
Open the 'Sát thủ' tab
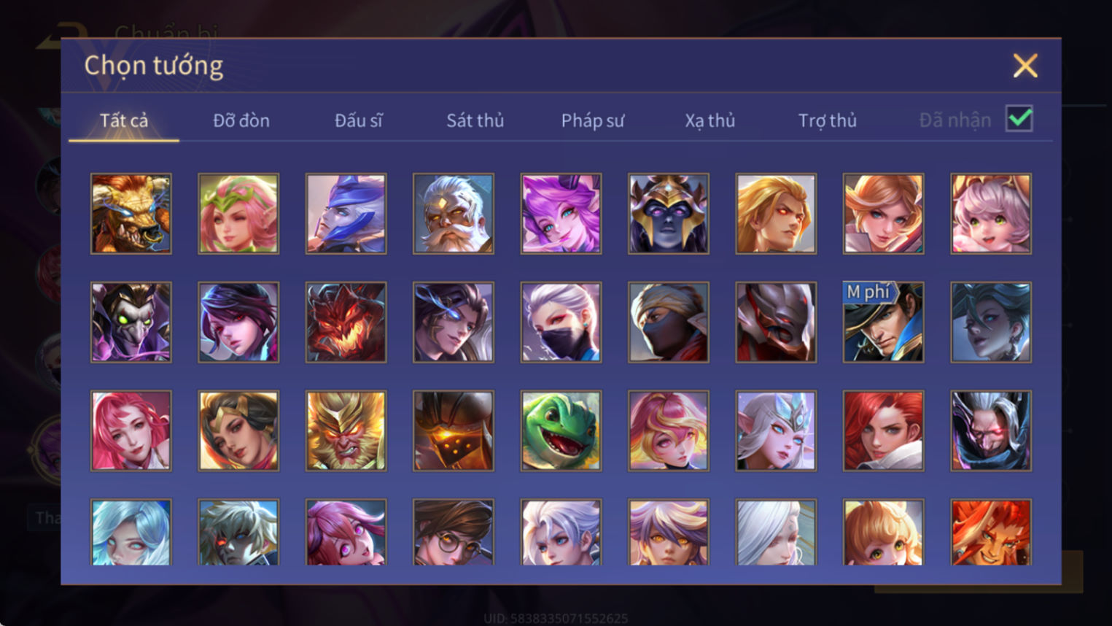pyautogui.click(x=475, y=120)
